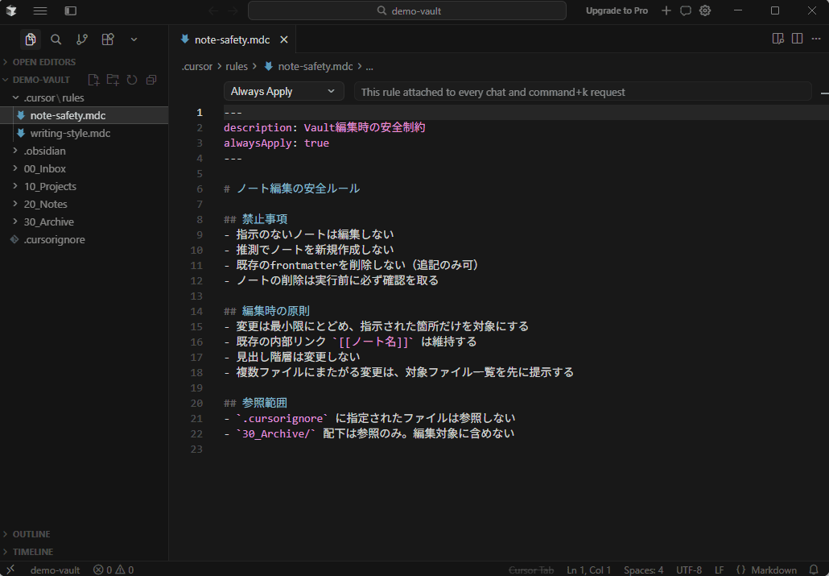Open remote window status bar icon
Image resolution: width=829 pixels, height=576 pixels.
(x=10, y=570)
